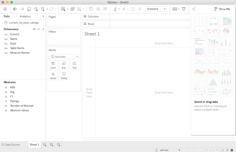
Task: Open the Data Source tab
Action: coord(11,145)
